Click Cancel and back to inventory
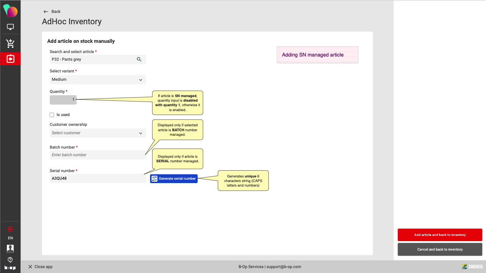This screenshot has width=486, height=273. tap(440, 249)
